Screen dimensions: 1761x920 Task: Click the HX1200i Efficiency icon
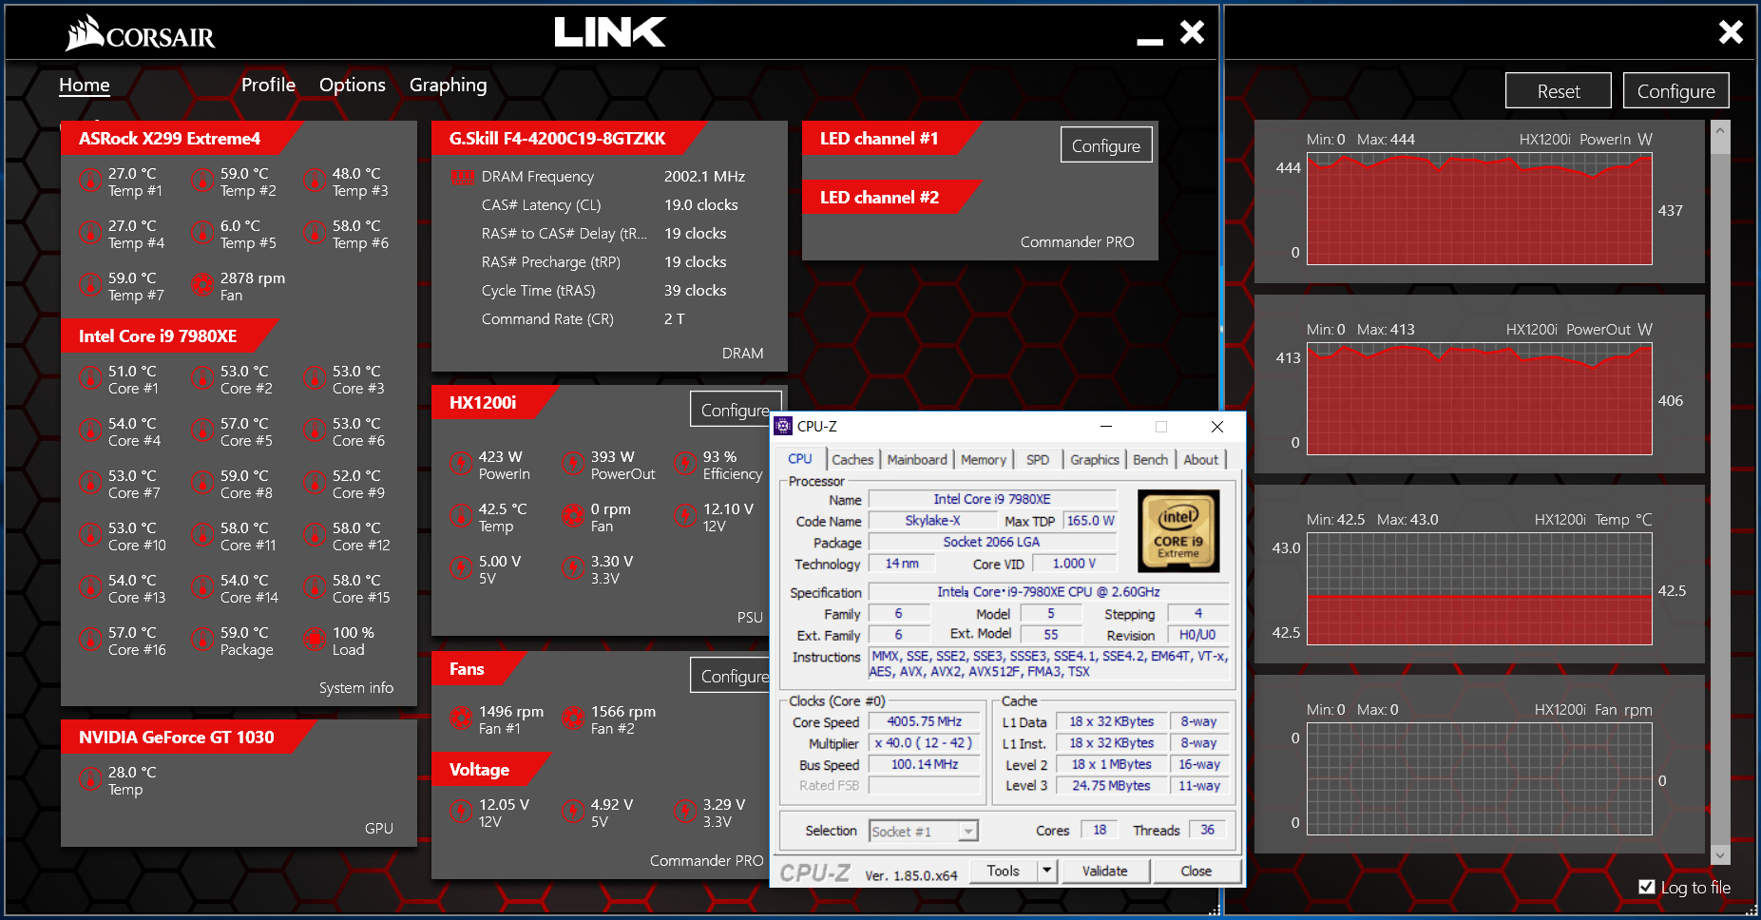tap(685, 464)
